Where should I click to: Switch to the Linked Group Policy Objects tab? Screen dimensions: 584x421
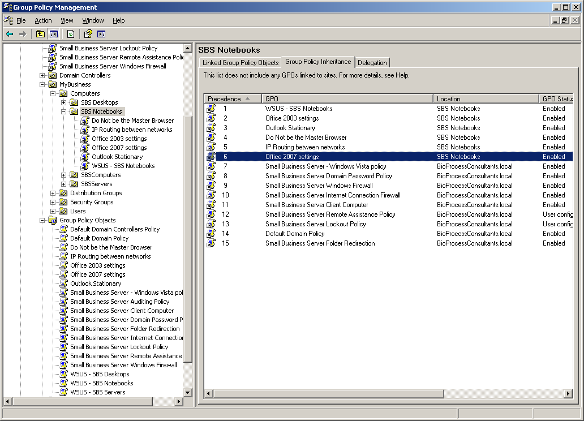click(x=240, y=62)
